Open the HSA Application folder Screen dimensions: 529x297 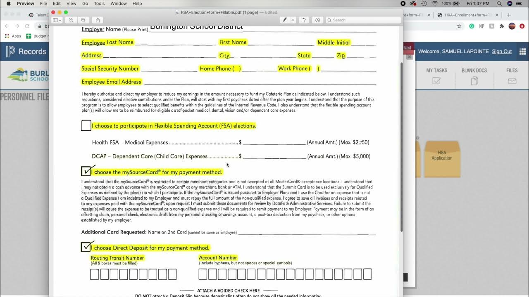442,159
